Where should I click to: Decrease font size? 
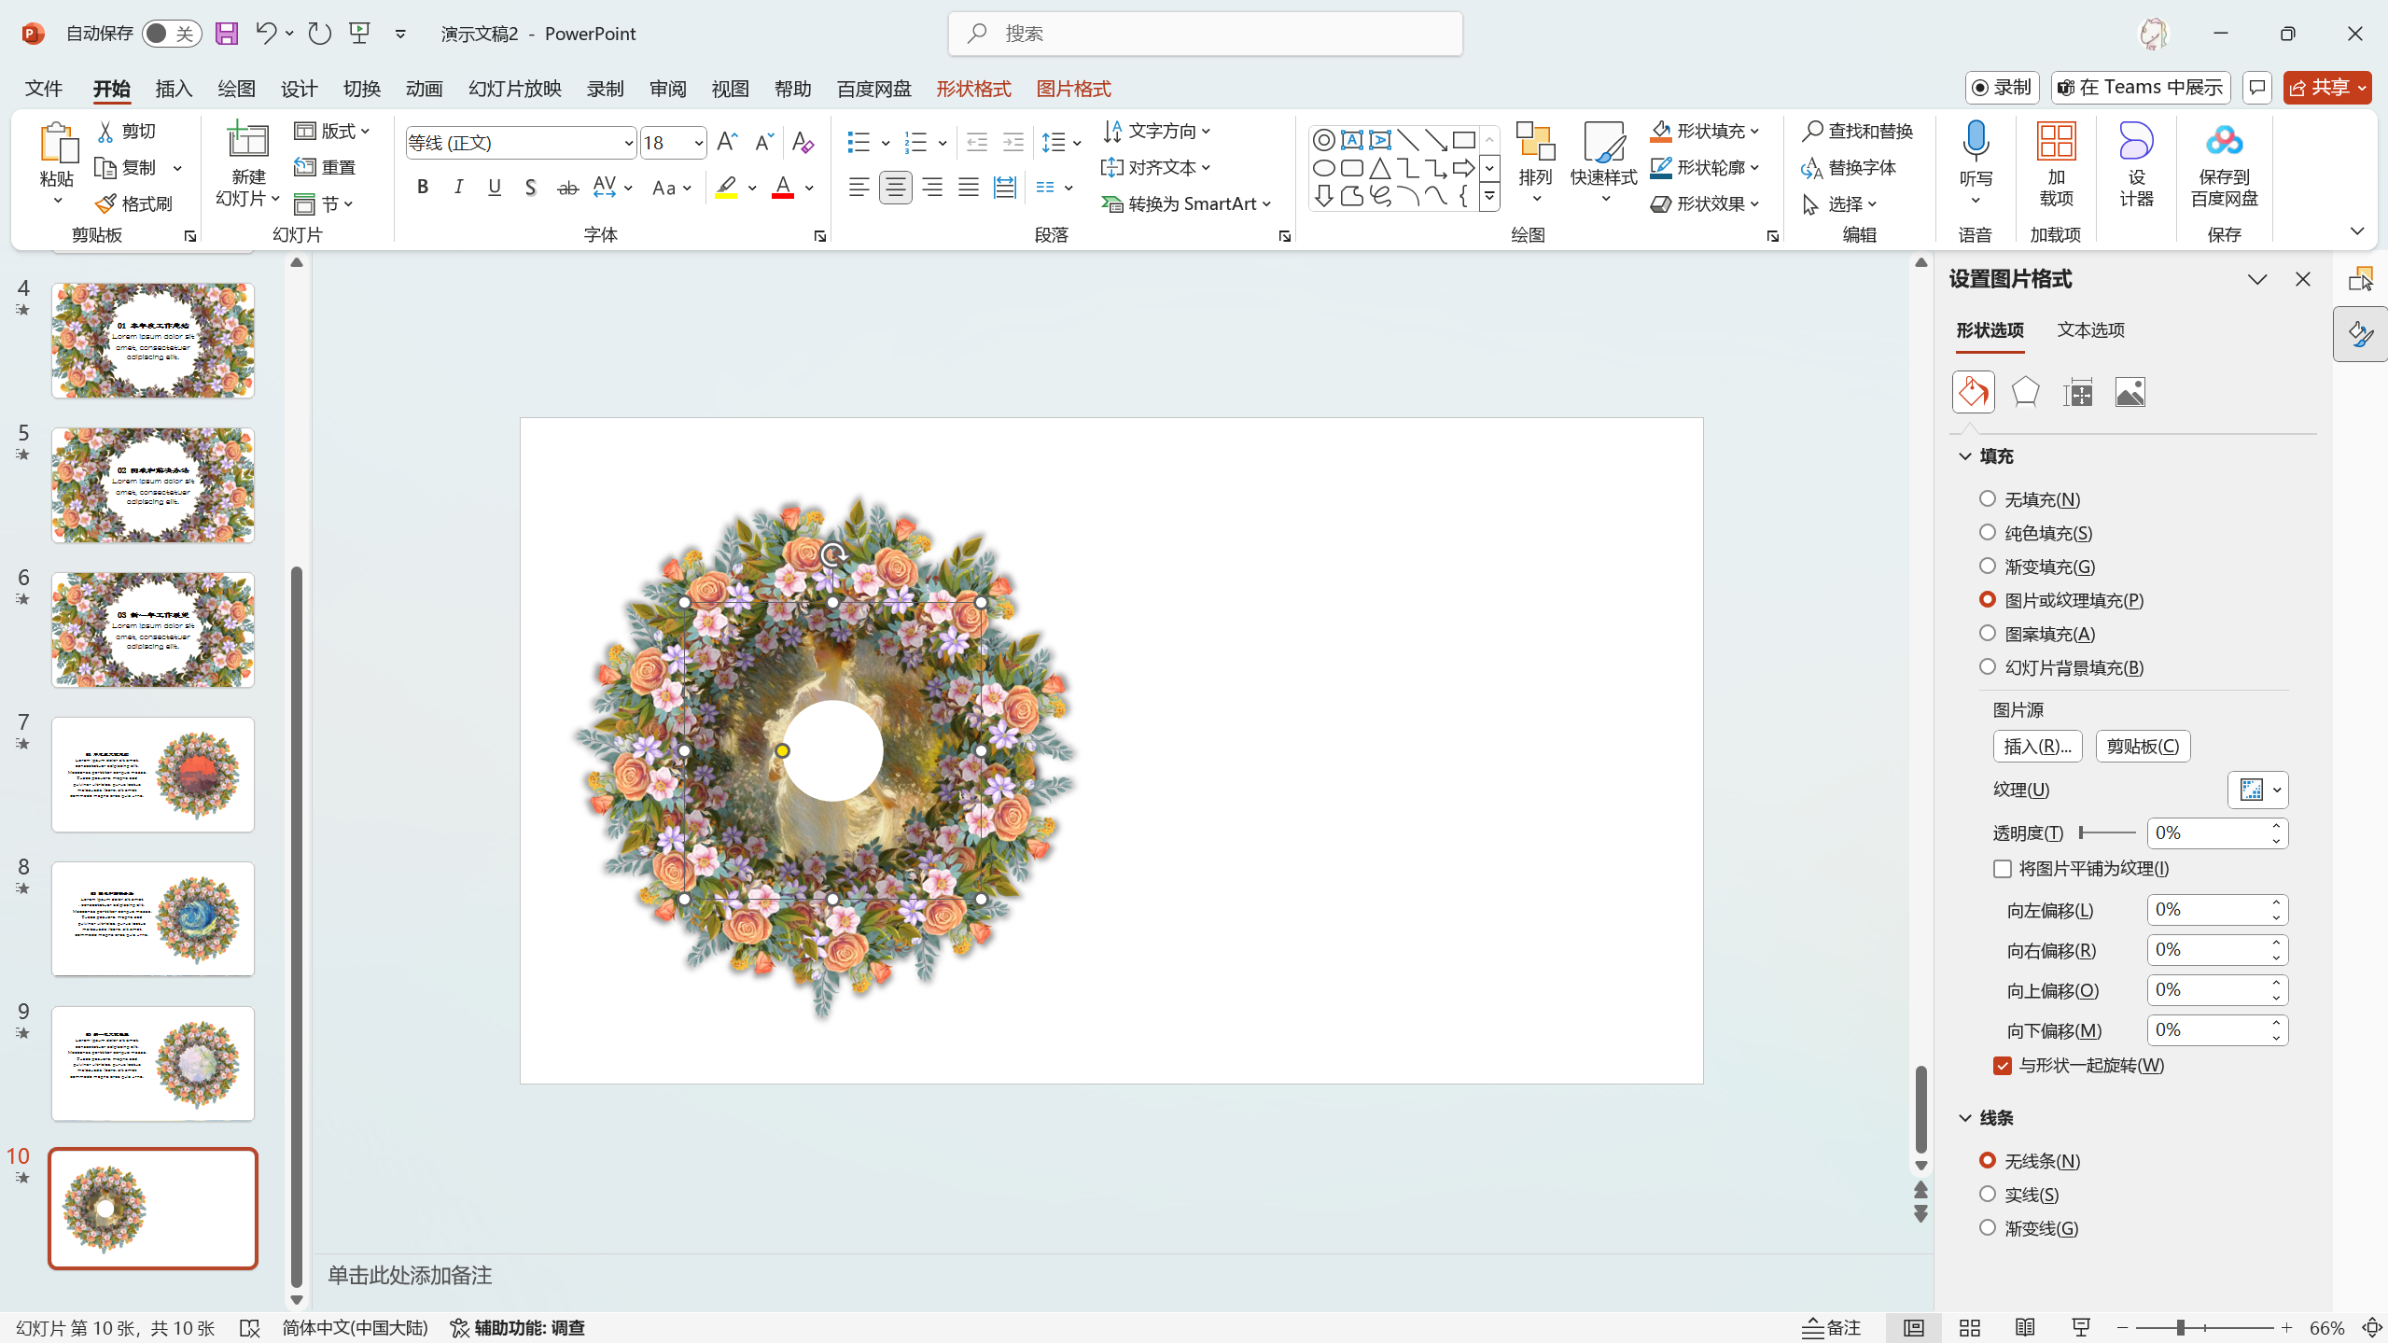[x=763, y=142]
